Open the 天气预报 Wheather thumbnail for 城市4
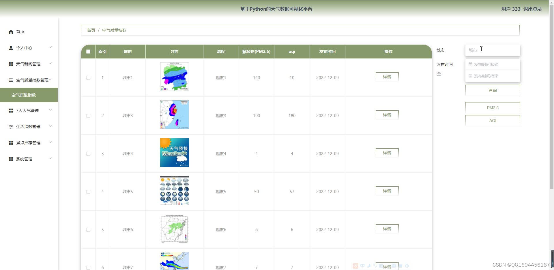Image resolution: width=554 pixels, height=270 pixels. (175, 153)
